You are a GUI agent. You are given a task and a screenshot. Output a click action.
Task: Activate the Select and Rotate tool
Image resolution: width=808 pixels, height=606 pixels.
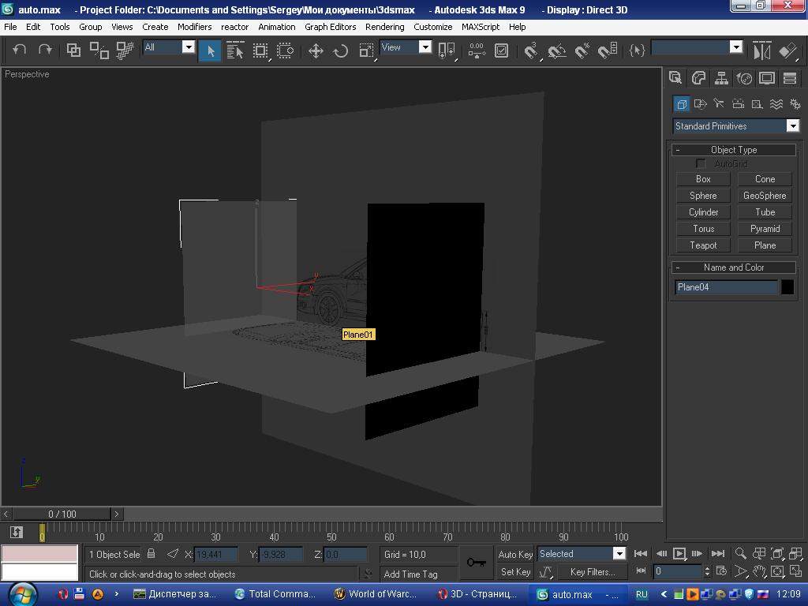pyautogui.click(x=341, y=50)
